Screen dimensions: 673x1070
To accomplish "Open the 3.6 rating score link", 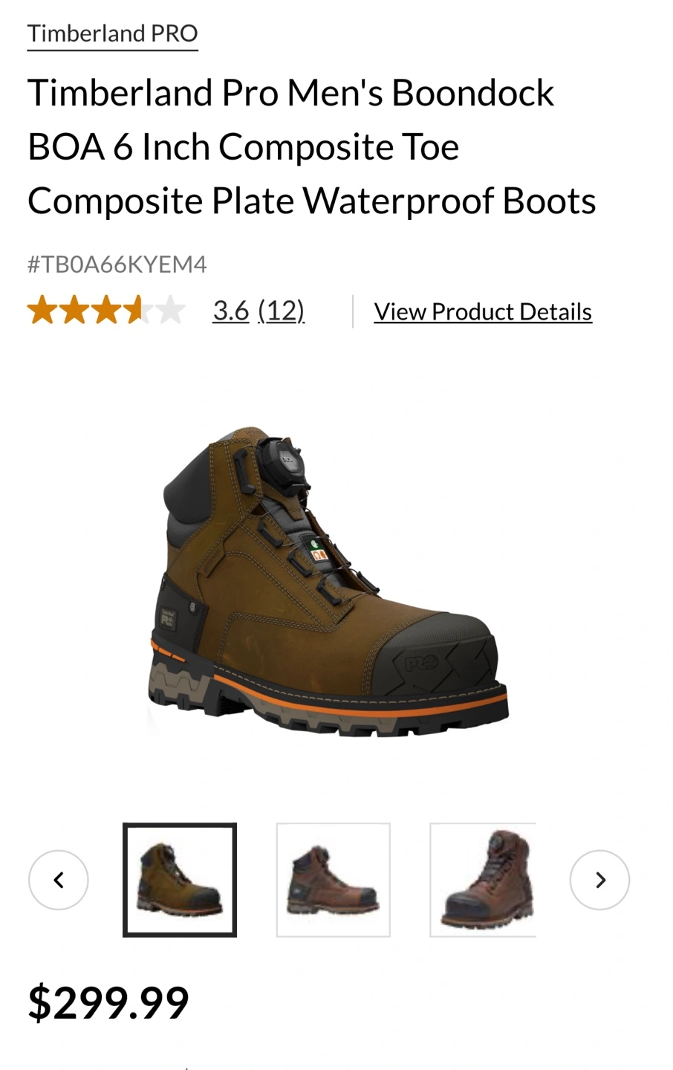I will tap(231, 311).
